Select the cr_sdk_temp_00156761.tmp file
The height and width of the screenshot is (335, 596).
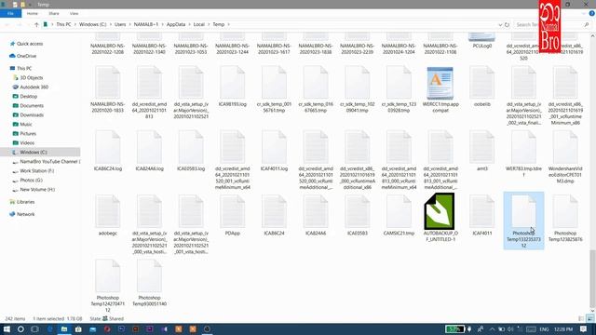click(274, 89)
